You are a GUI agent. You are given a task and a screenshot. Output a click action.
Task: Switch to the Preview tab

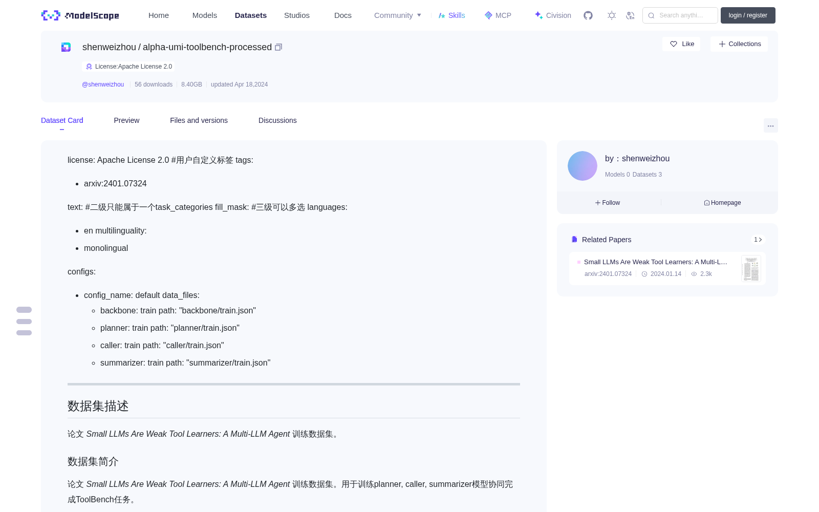pos(126,120)
